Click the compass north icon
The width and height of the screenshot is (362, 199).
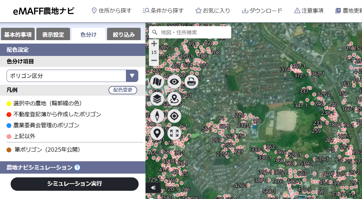coord(157,116)
